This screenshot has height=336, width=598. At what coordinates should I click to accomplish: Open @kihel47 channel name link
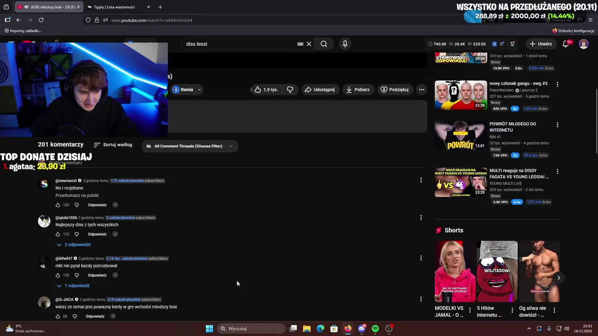click(64, 259)
